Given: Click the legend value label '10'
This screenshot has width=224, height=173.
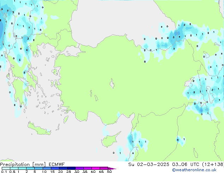Looking at the screenshot, I should (x=44, y=172).
